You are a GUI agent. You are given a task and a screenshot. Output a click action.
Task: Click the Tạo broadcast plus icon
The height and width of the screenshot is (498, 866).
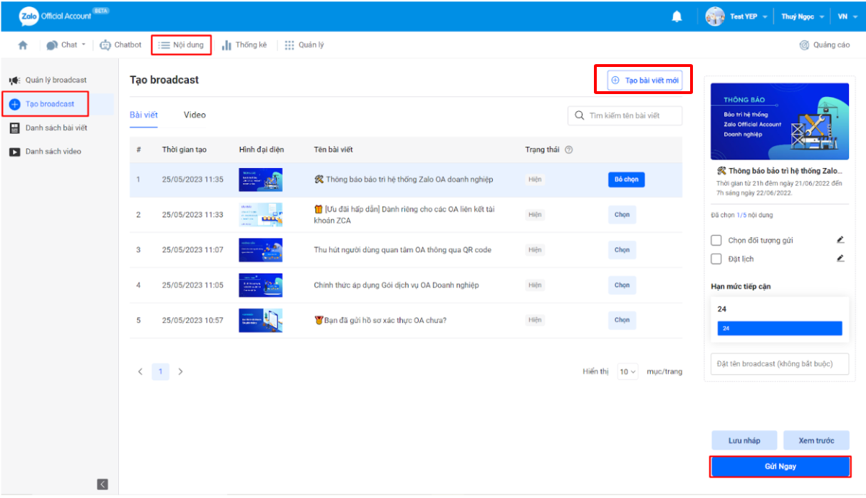tap(14, 104)
